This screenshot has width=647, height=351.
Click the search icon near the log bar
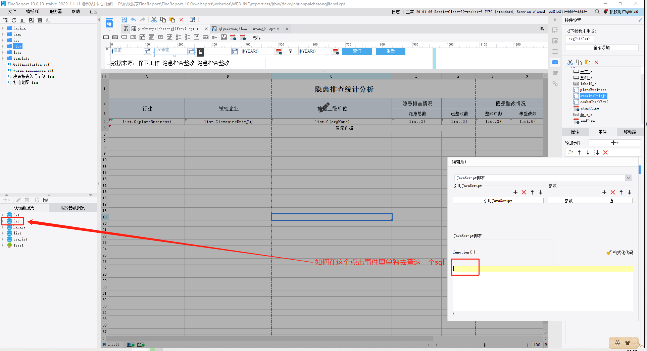tap(597, 12)
